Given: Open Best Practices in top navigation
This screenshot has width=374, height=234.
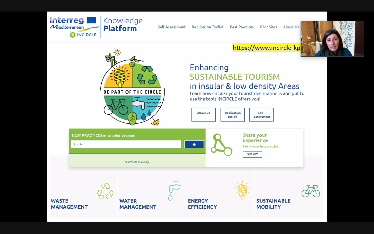Looking at the screenshot, I should coord(242,27).
